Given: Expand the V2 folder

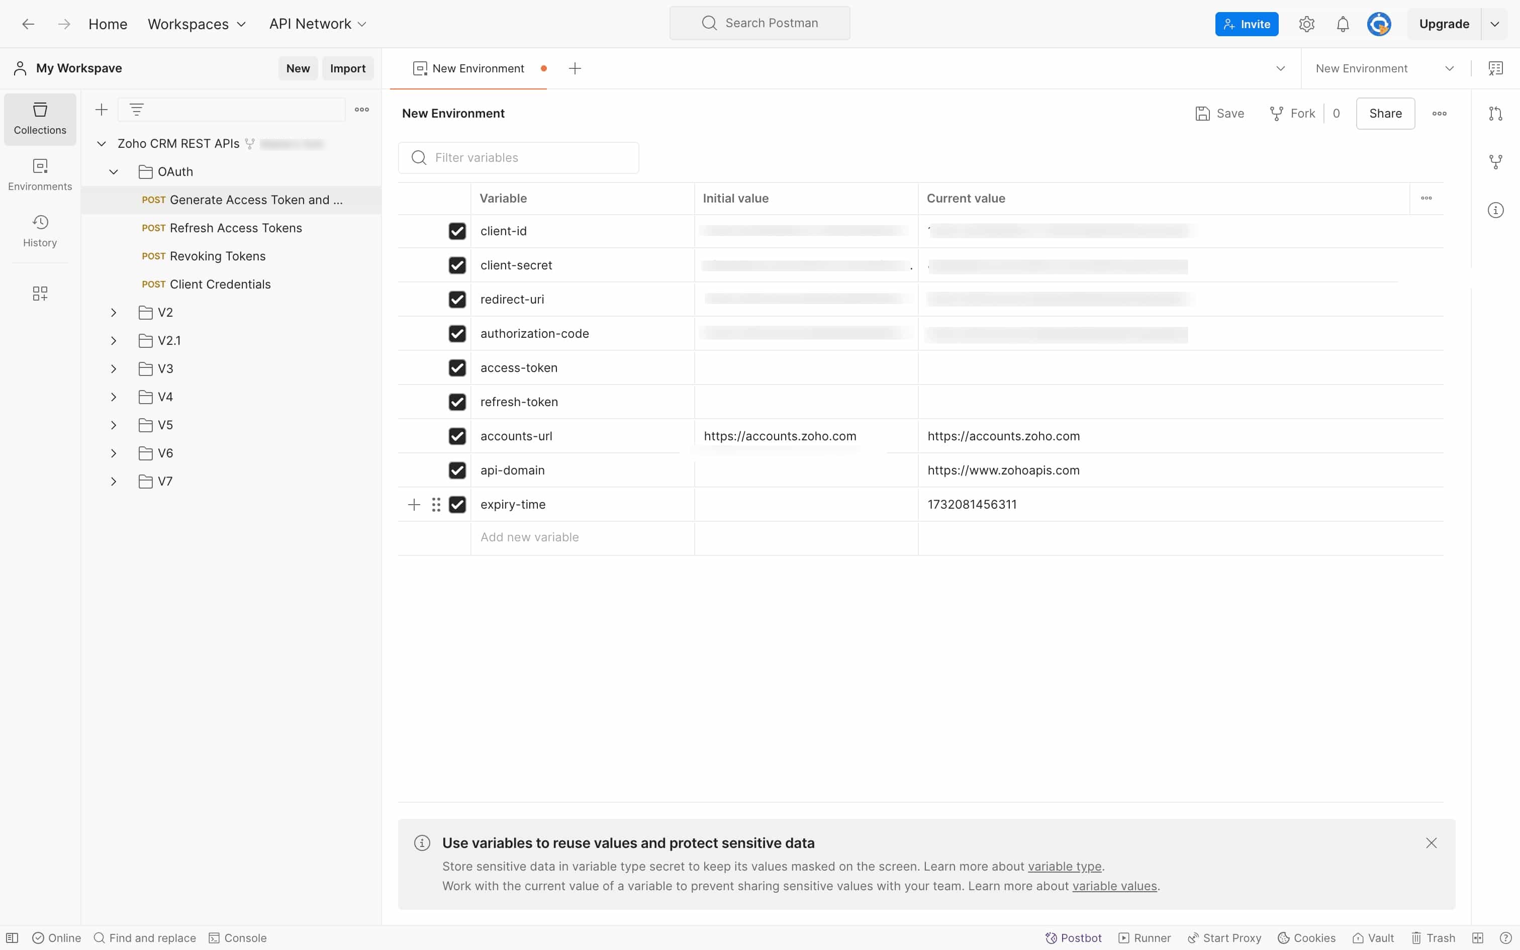Looking at the screenshot, I should 114,312.
